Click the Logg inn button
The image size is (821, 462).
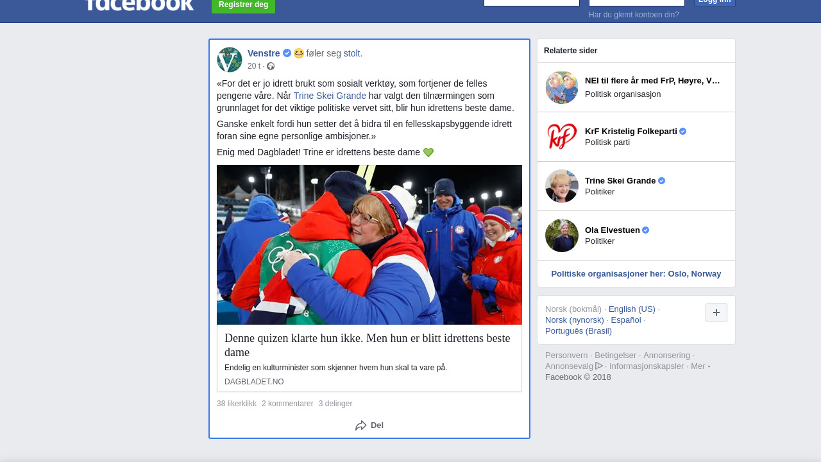(x=715, y=3)
